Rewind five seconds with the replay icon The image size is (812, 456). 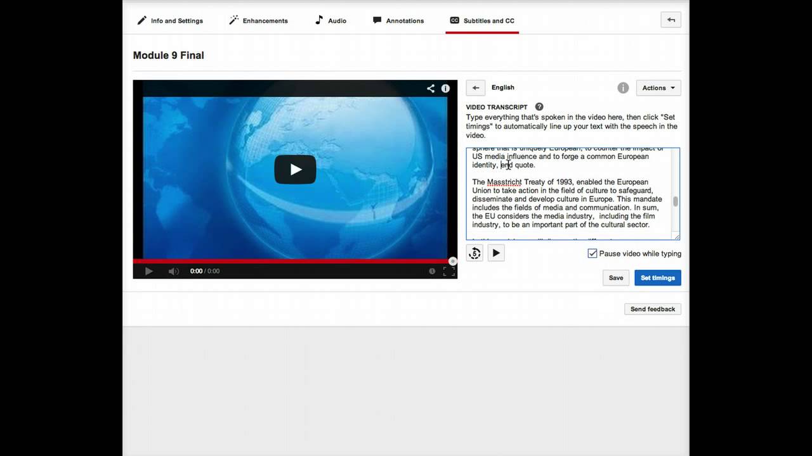click(x=475, y=253)
